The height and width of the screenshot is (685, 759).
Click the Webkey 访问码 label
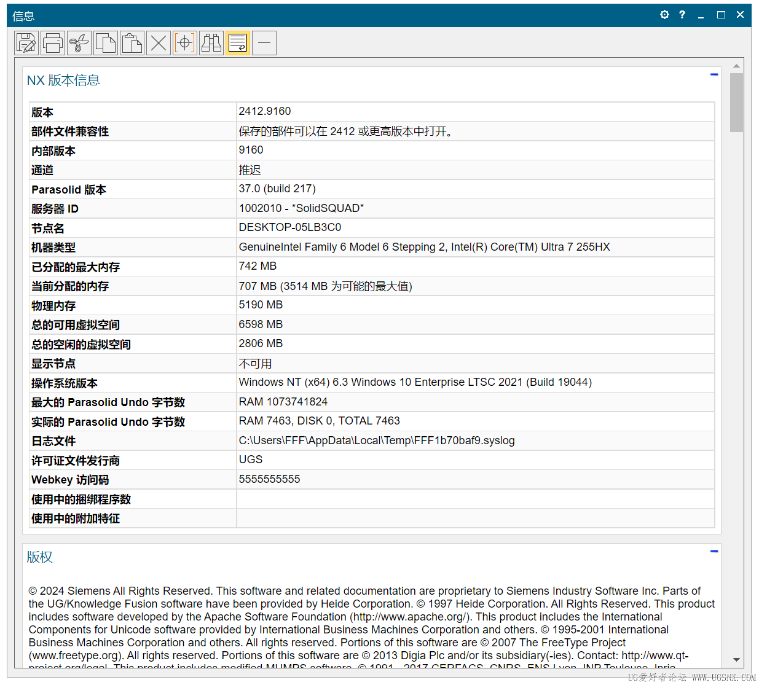(70, 480)
